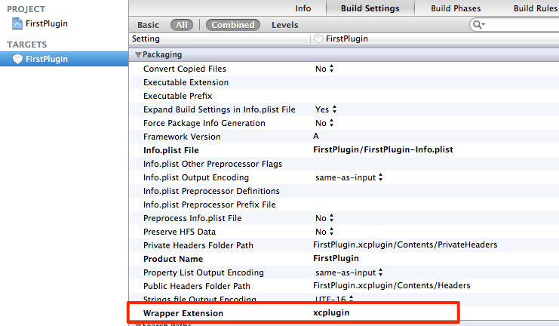Select the Wrapper Extension xcplugin value
The image size is (559, 326).
click(331, 312)
